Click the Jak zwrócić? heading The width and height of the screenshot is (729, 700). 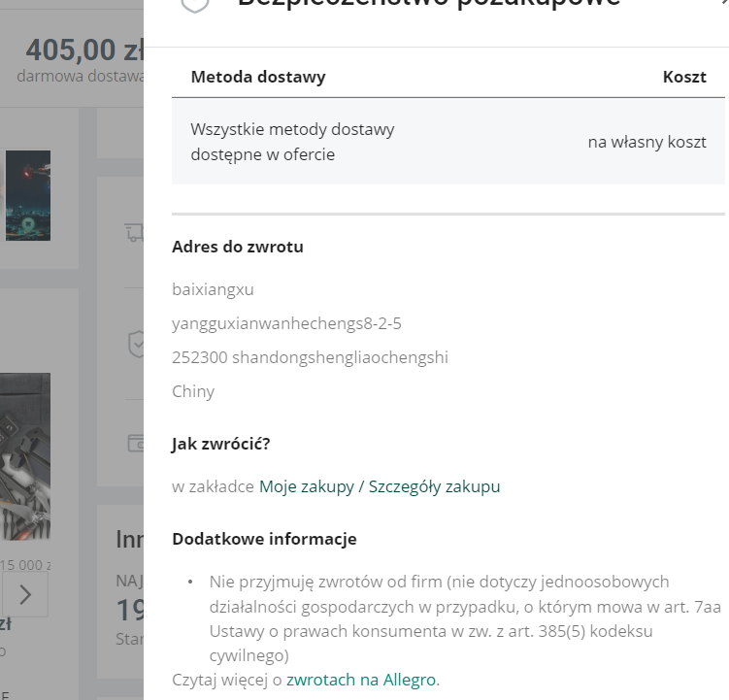tap(221, 444)
